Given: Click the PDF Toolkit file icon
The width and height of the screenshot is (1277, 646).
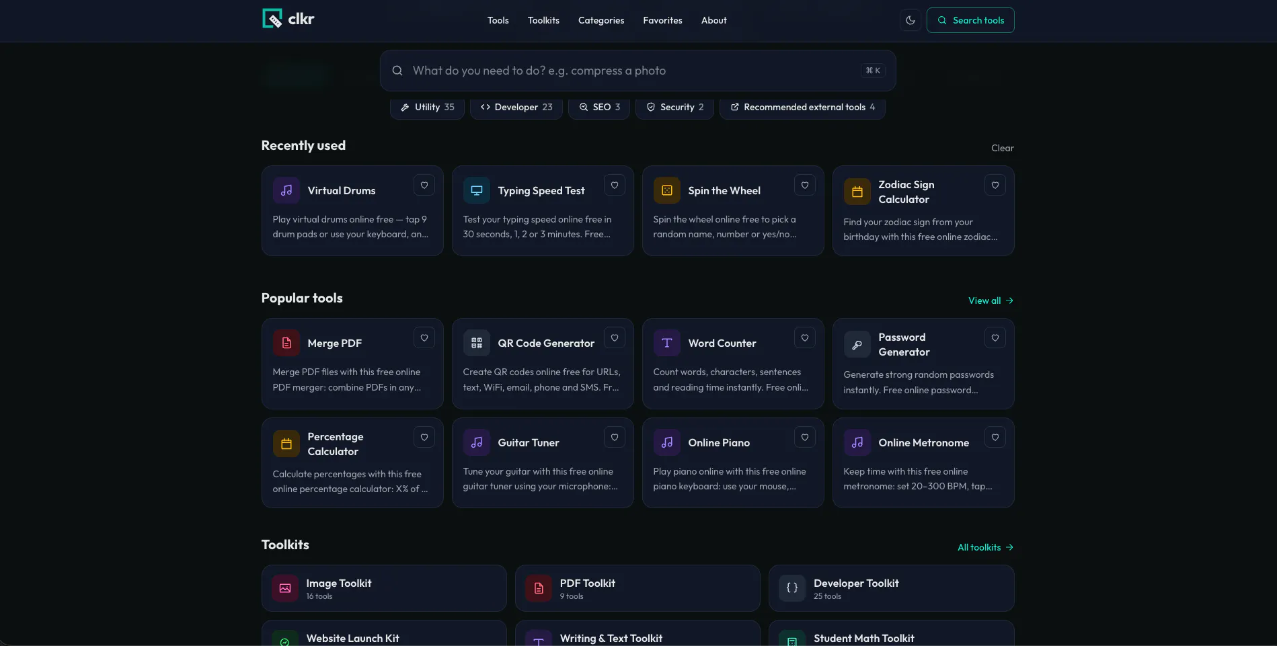Looking at the screenshot, I should pyautogui.click(x=539, y=588).
